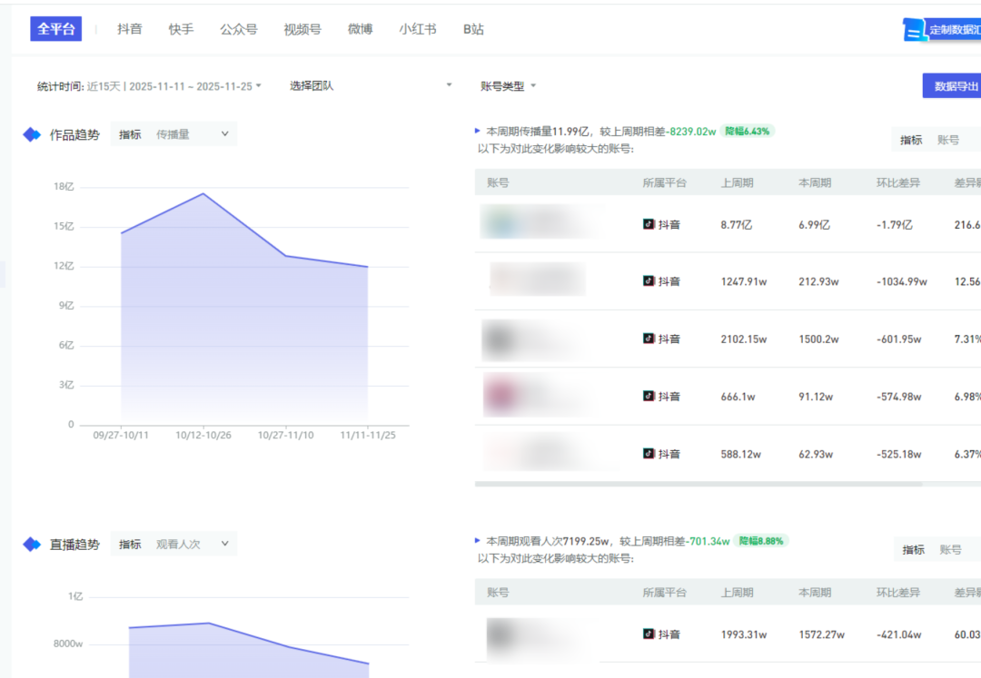981x678 pixels.
Task: Click Douyin icon in the 1993.31w row
Action: click(649, 634)
